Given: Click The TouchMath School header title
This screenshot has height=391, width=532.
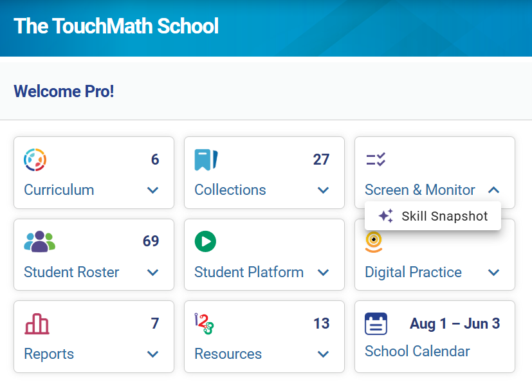Looking at the screenshot, I should pos(116,26).
